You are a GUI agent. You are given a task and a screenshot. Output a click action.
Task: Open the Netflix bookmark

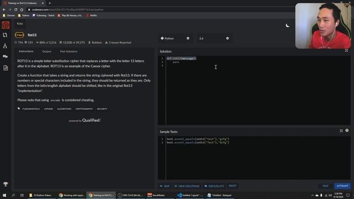click(92, 15)
